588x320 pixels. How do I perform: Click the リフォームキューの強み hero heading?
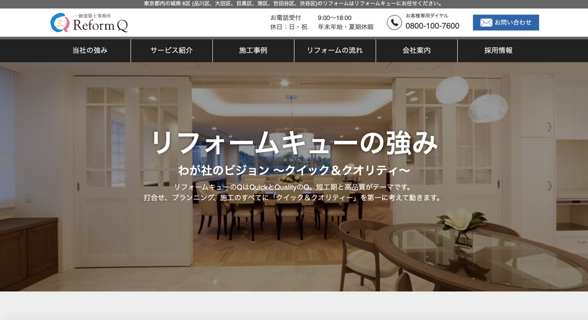[294, 142]
